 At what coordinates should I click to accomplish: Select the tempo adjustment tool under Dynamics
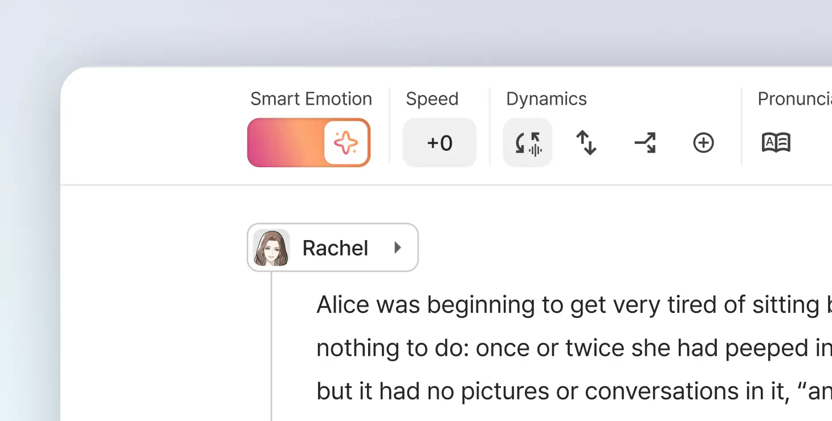(x=527, y=142)
